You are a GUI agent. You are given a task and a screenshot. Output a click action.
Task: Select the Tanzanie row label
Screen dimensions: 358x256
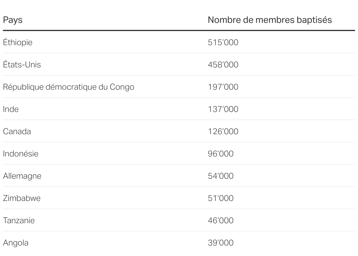point(19,221)
